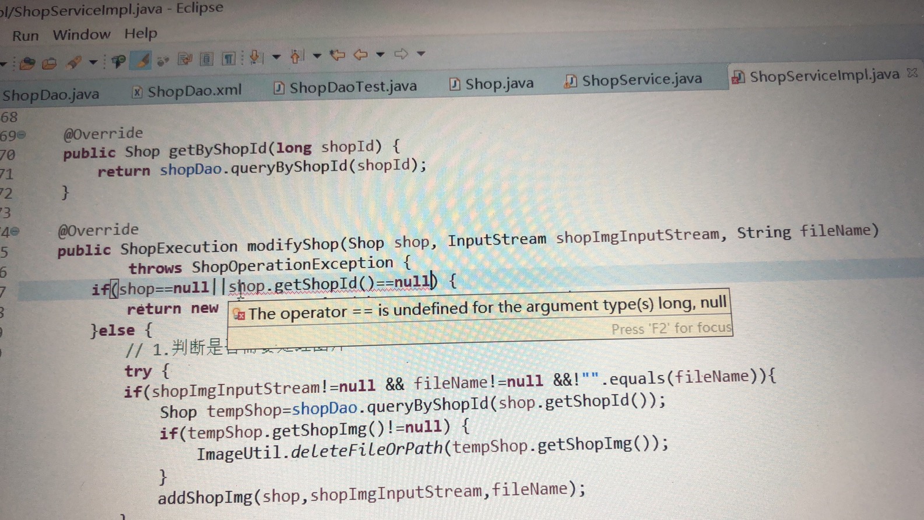Toggle the Word Wrap toolbar icon
Image resolution: width=924 pixels, height=520 pixels.
pyautogui.click(x=185, y=59)
